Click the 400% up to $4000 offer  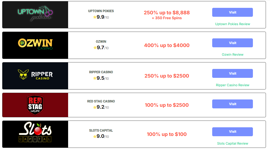point(167,45)
